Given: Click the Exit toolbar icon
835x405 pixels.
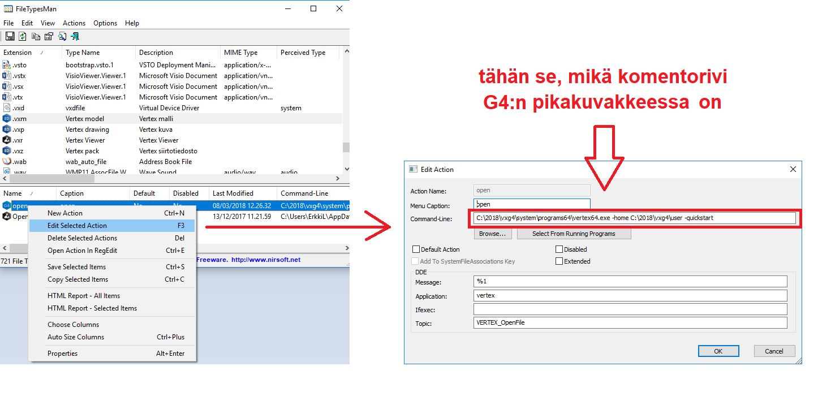Looking at the screenshot, I should click(75, 37).
